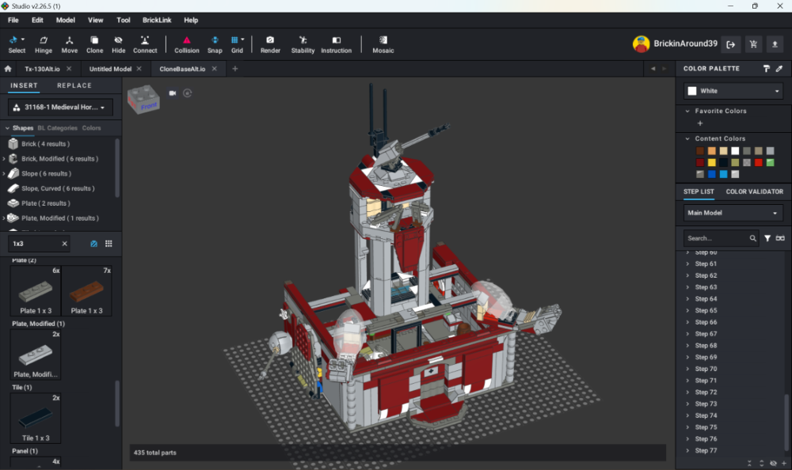Collapse the Shapes category list
The width and height of the screenshot is (792, 470).
point(7,128)
